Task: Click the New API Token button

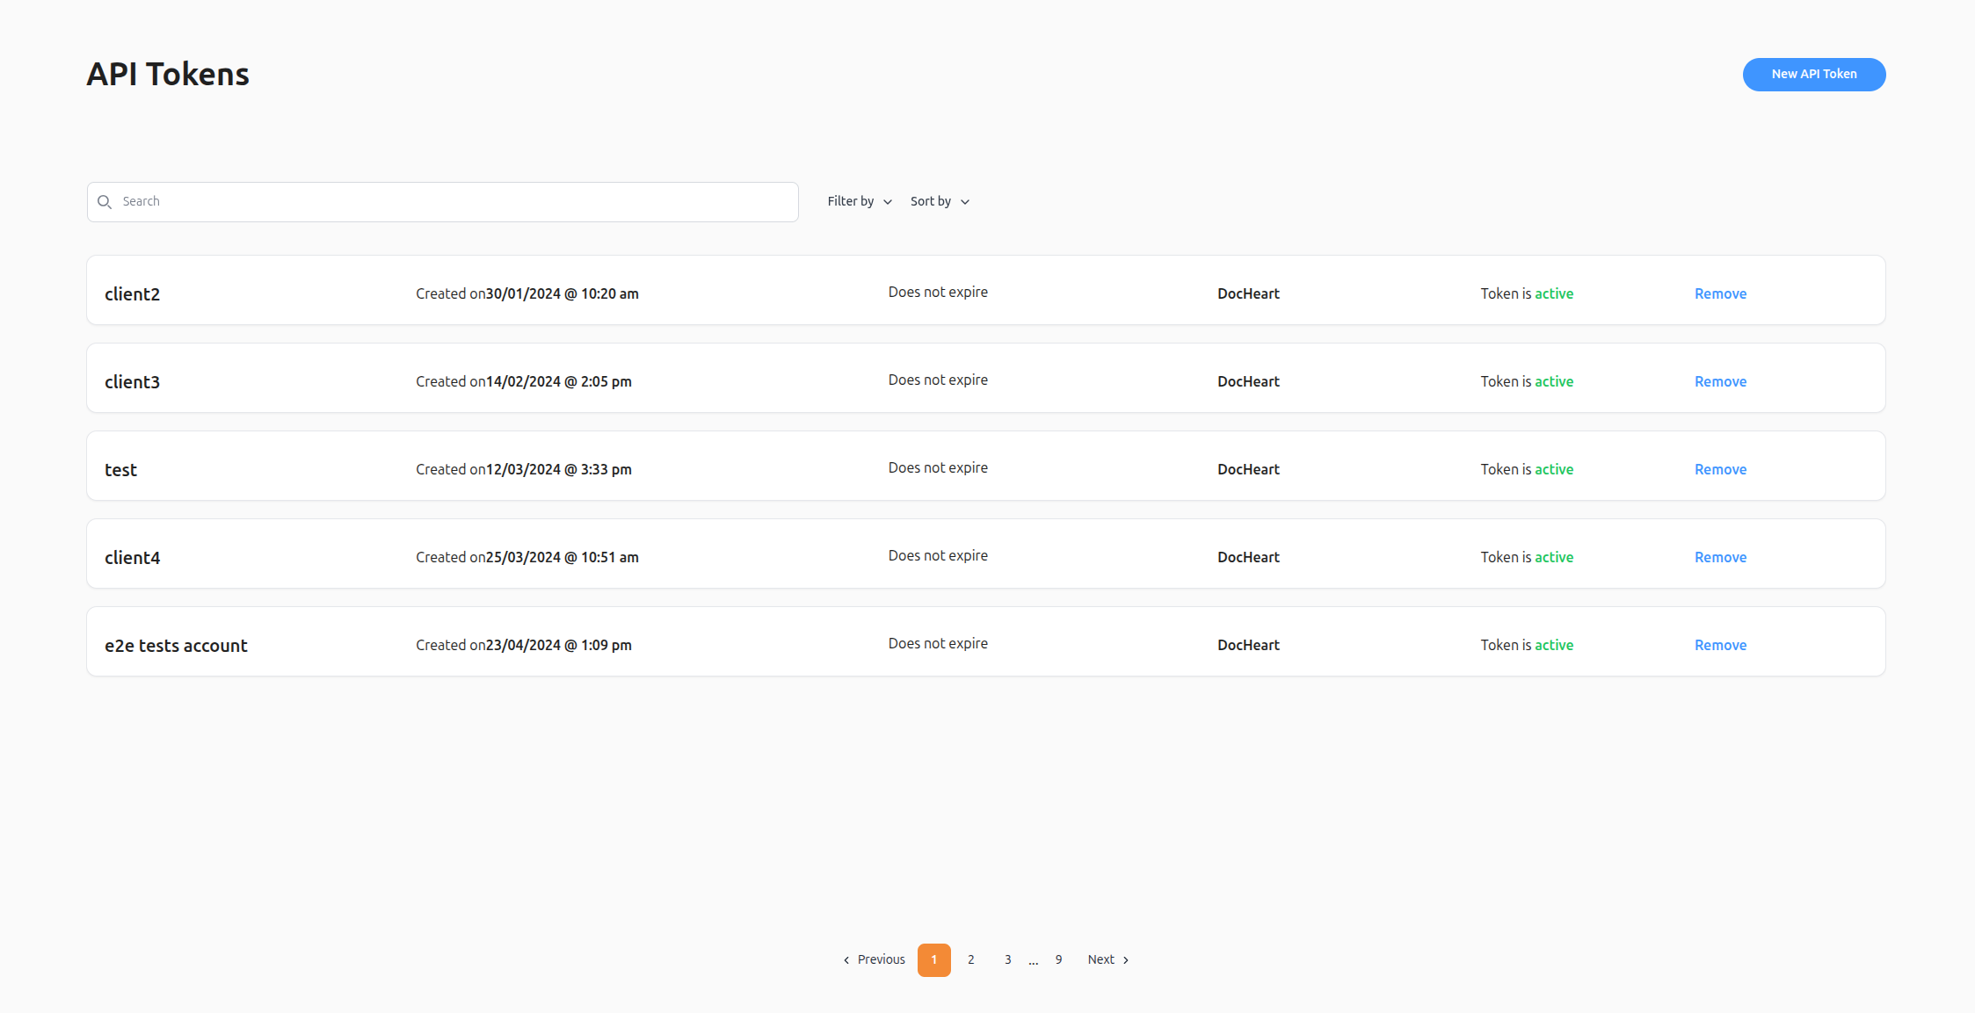Action: pyautogui.click(x=1813, y=75)
